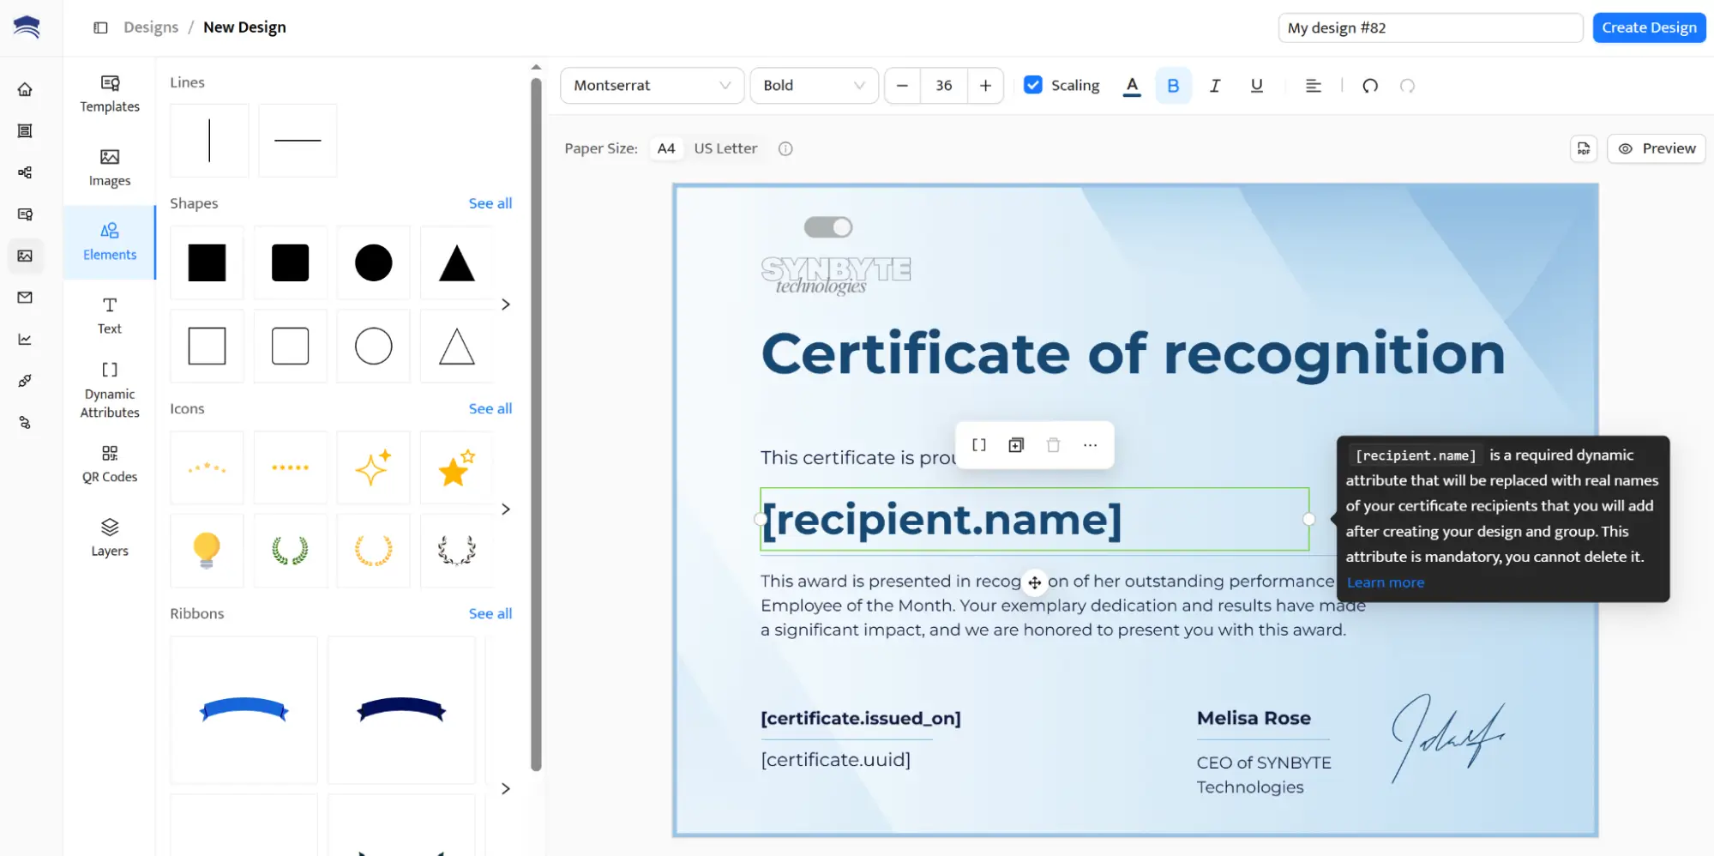Viewport: 1714px width, 856px height.
Task: Insert a dynamic attribute using the brackets icon
Action: click(978, 444)
